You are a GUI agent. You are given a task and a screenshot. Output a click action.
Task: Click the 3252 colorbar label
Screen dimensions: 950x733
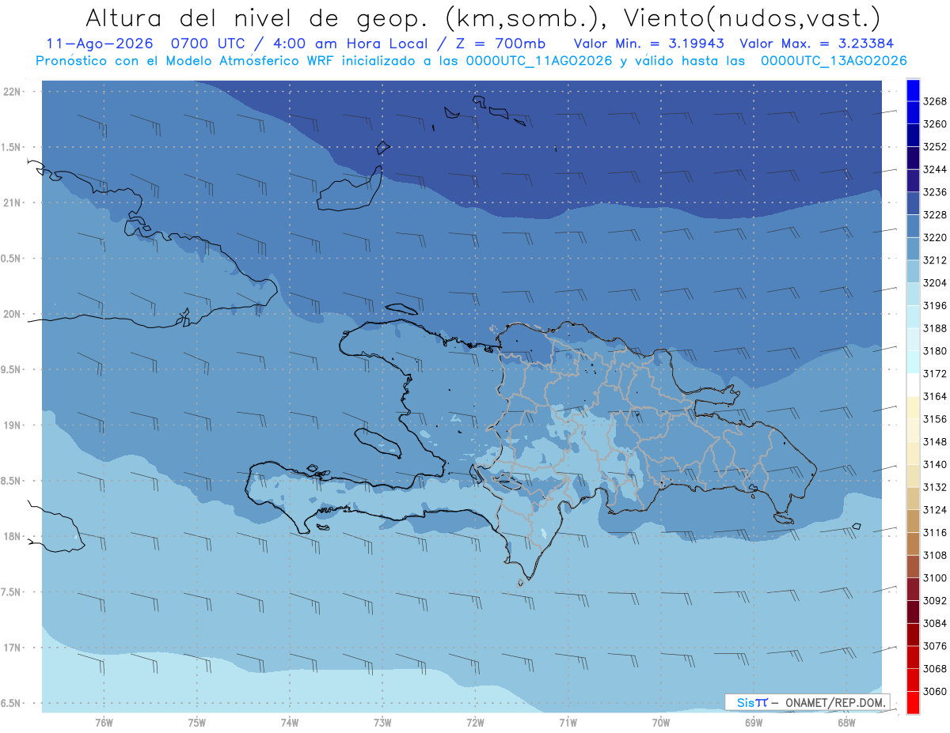click(x=935, y=146)
